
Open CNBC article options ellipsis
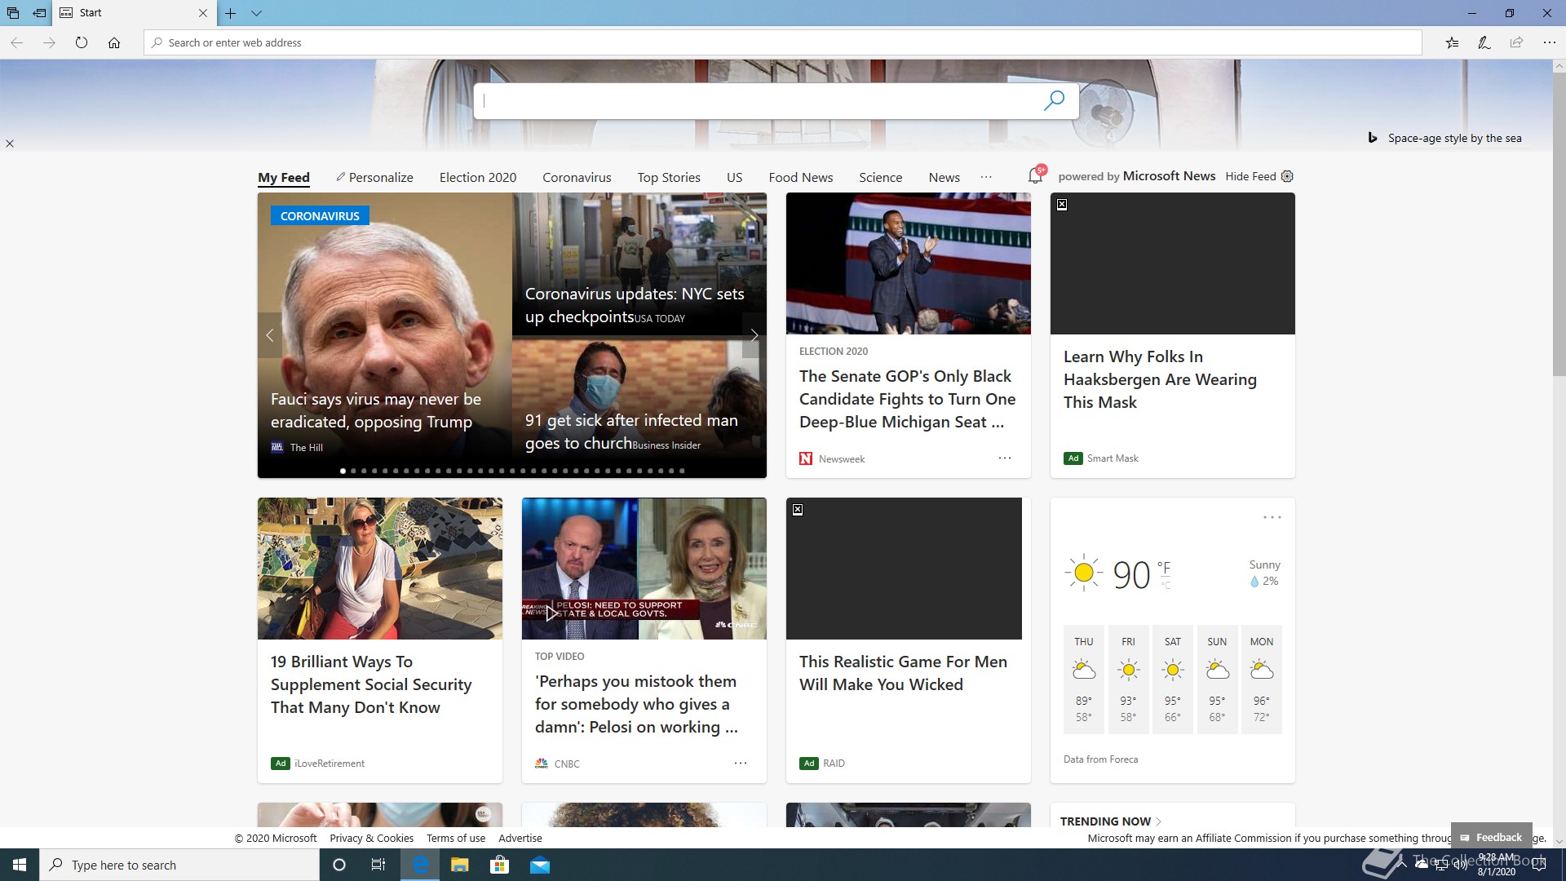tap(741, 764)
